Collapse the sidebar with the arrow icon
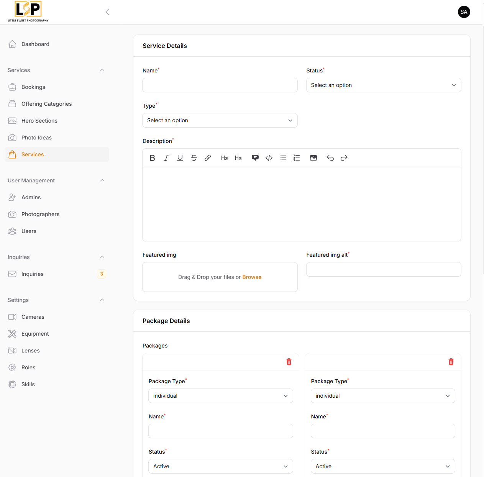Image resolution: width=484 pixels, height=477 pixels. (x=107, y=12)
